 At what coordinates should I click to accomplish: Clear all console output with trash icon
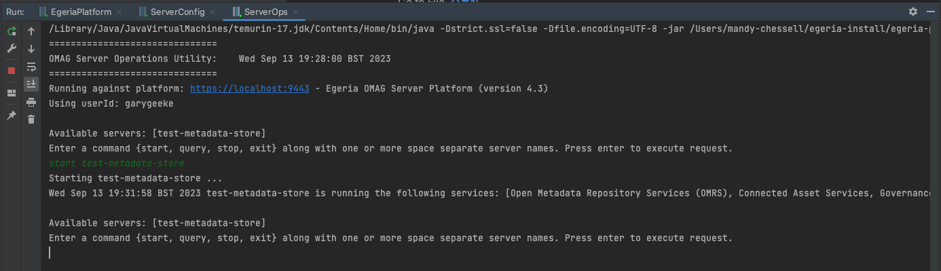(x=31, y=120)
